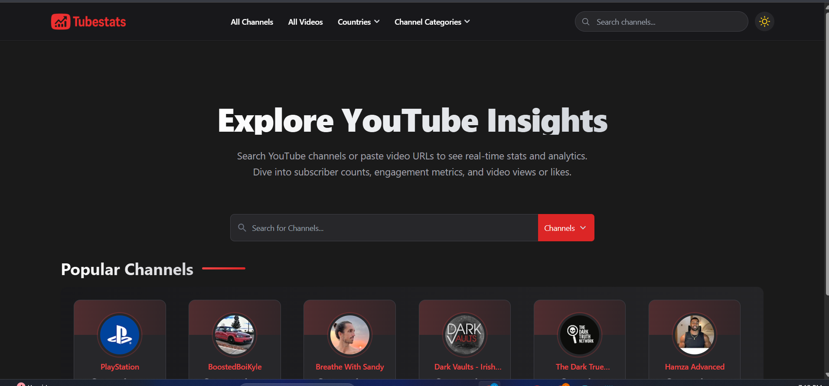Open the All Videos page
829x386 pixels.
pyautogui.click(x=305, y=22)
